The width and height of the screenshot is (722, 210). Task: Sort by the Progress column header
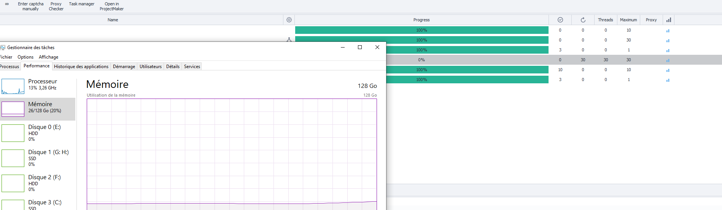tap(421, 20)
